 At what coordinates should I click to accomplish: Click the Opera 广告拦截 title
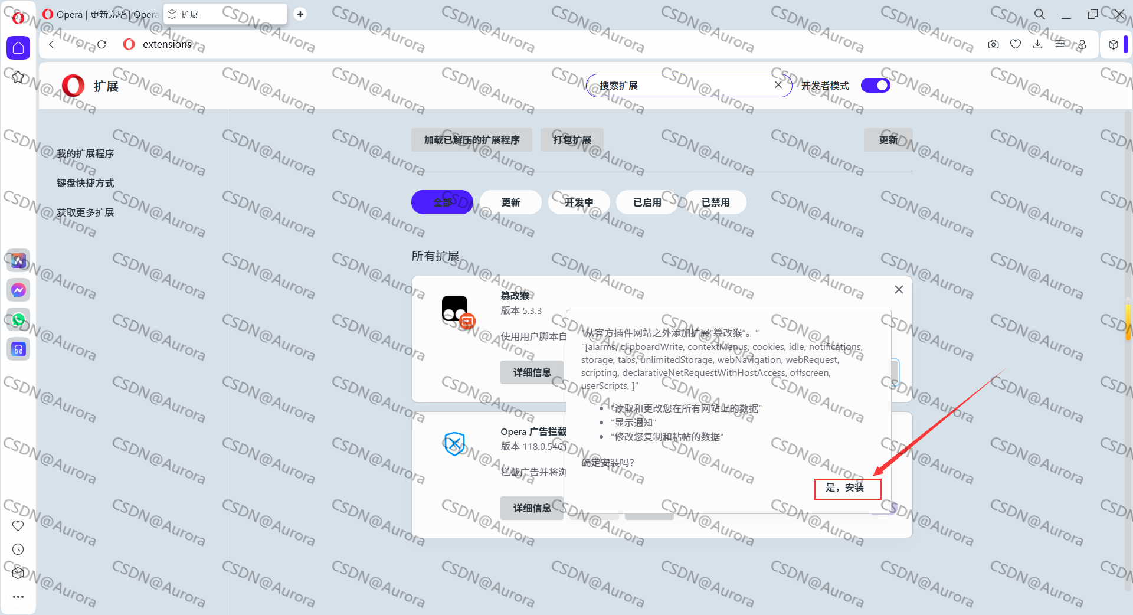pos(533,431)
